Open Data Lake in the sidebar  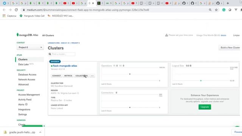coord(23,65)
